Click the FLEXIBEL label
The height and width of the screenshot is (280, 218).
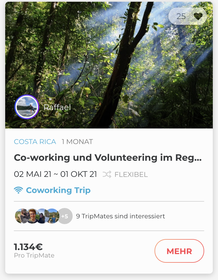131,175
